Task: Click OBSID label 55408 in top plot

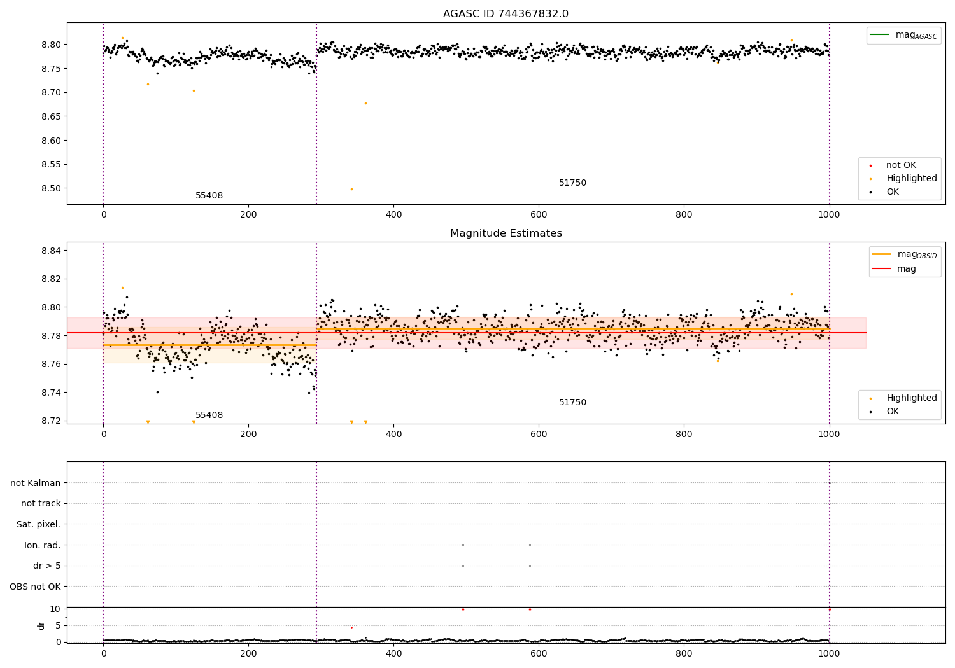Action: (x=209, y=196)
